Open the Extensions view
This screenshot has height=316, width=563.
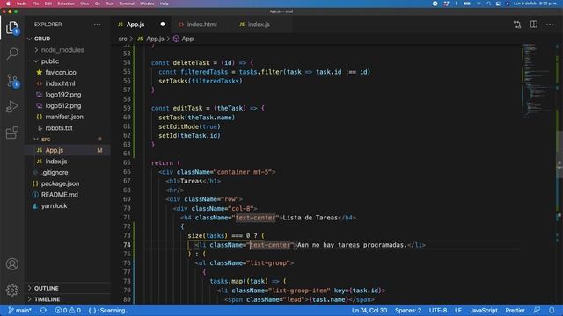(x=12, y=133)
